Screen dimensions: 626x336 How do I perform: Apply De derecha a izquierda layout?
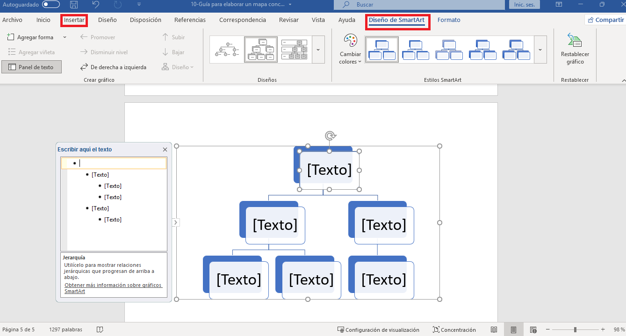click(115, 67)
